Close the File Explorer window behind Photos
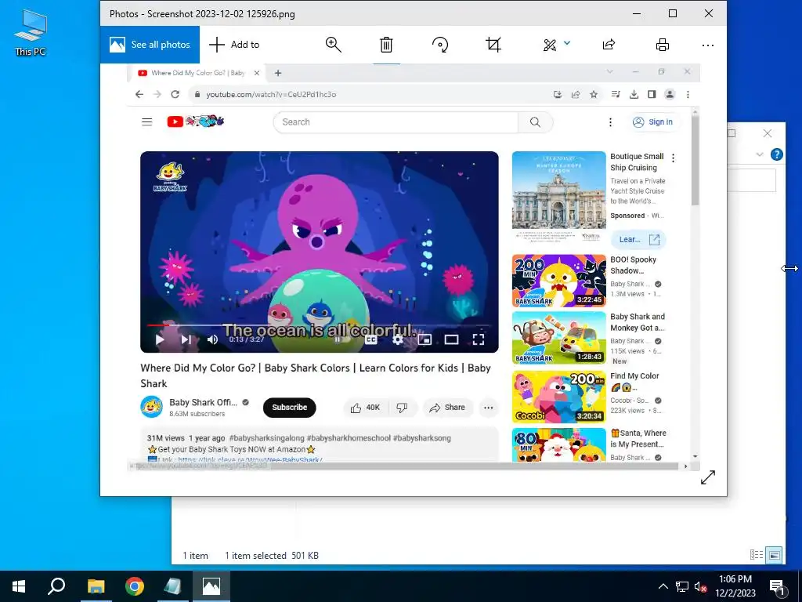The image size is (802, 602). tap(768, 133)
